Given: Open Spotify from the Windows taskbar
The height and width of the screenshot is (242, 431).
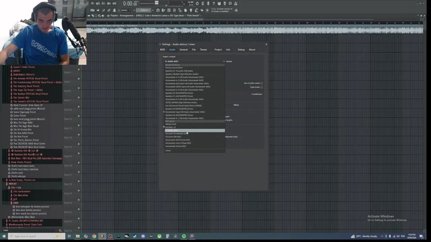Looking at the screenshot, I should click(x=184, y=236).
